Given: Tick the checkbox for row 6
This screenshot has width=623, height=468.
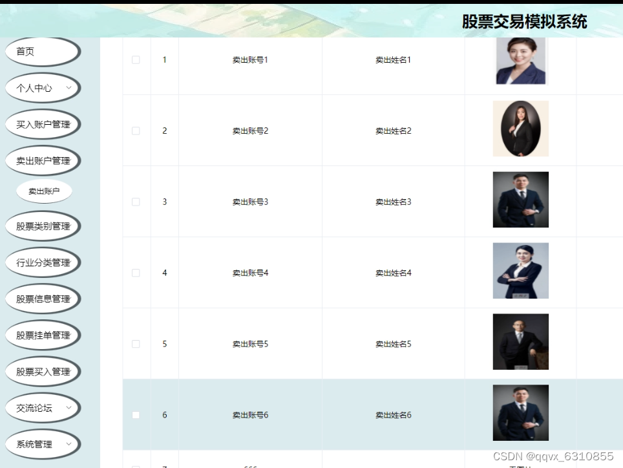Looking at the screenshot, I should pyautogui.click(x=136, y=415).
